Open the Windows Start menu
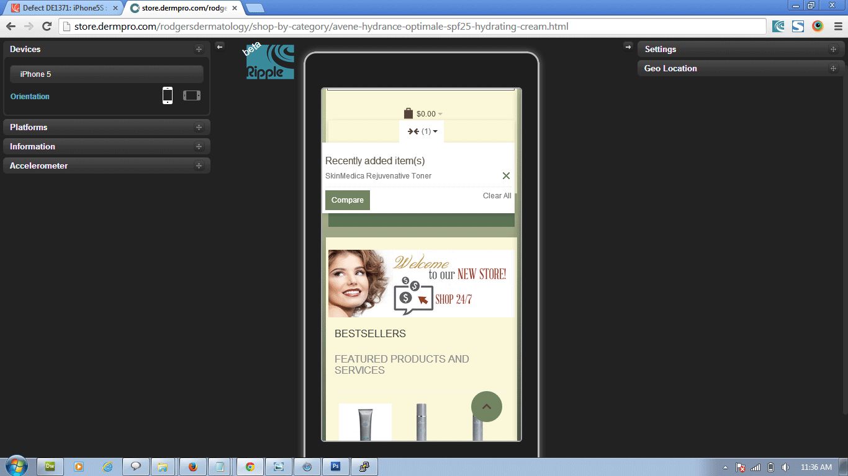The height and width of the screenshot is (476, 848). coord(16,466)
